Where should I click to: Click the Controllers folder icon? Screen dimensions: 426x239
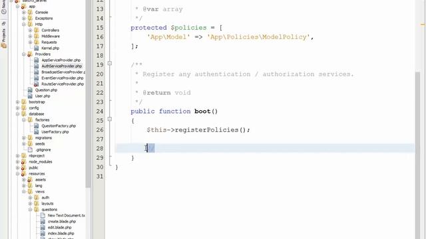(x=37, y=30)
